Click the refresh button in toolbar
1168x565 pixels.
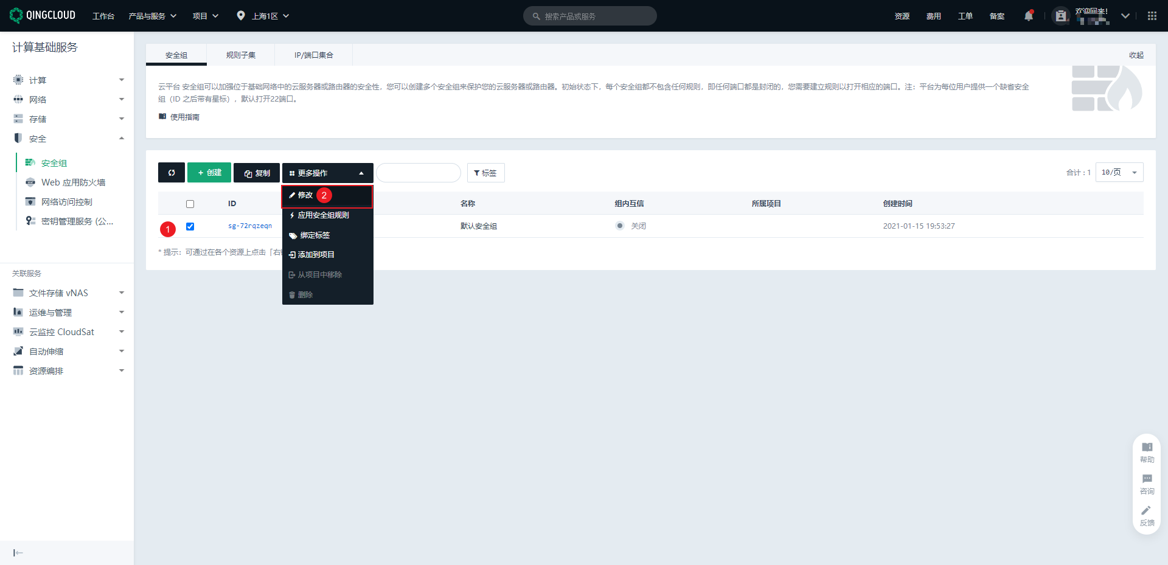point(172,173)
